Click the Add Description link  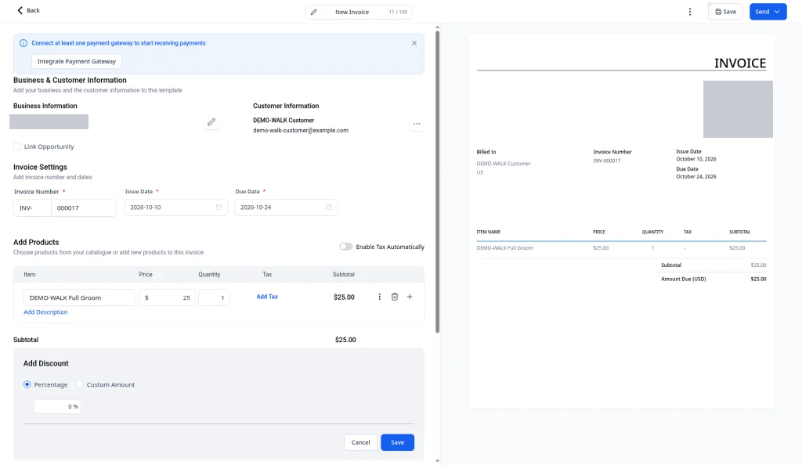coord(45,312)
